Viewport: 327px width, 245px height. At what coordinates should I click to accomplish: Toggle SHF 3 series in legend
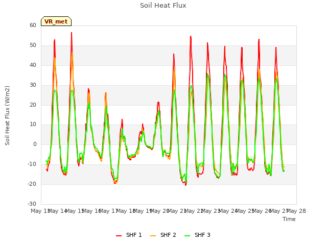[197, 235]
